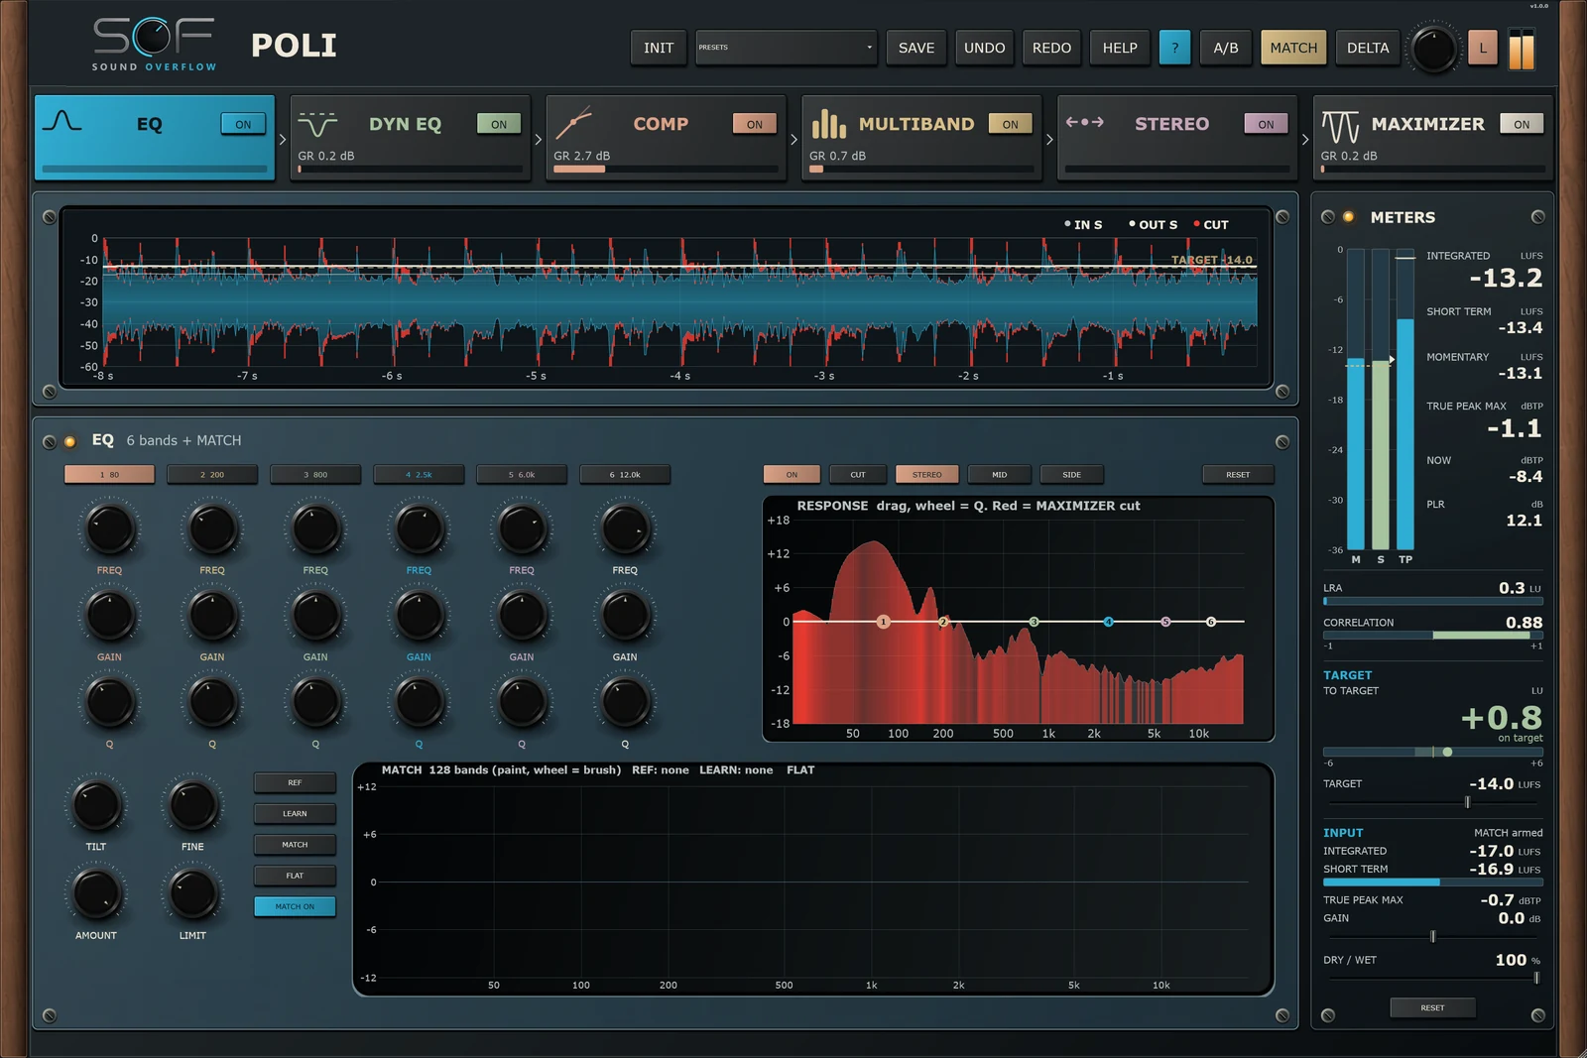Click the DRY / WET slider
The width and height of the screenshot is (1587, 1058).
point(1432,978)
